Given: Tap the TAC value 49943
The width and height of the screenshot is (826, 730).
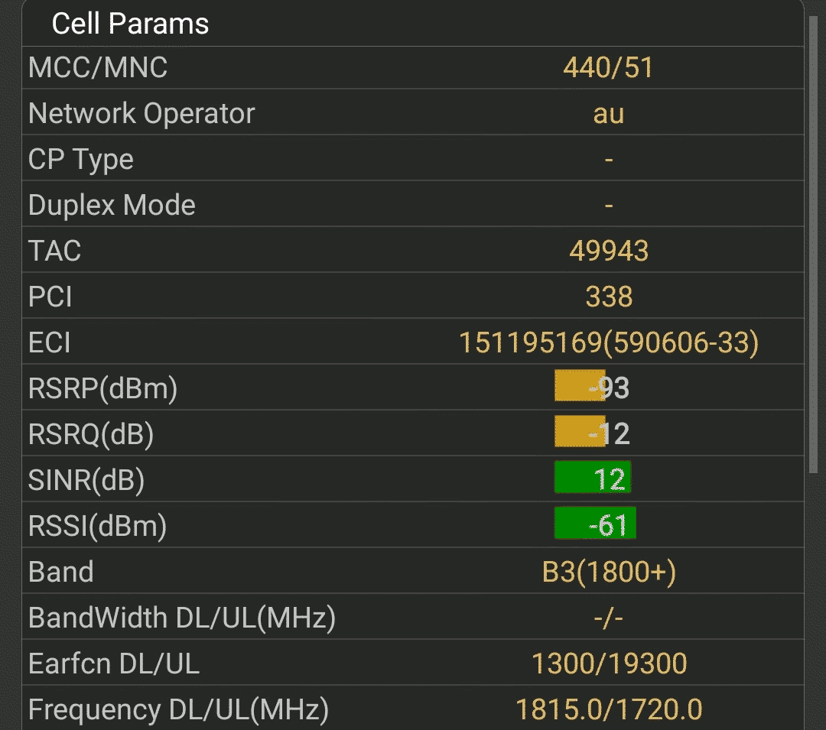Looking at the screenshot, I should tap(608, 251).
